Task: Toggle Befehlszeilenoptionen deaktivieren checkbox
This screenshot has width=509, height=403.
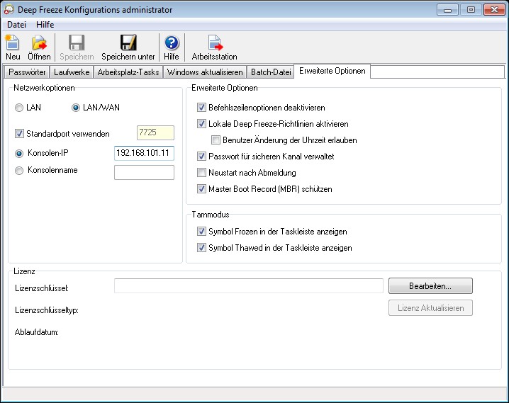Action: 201,108
